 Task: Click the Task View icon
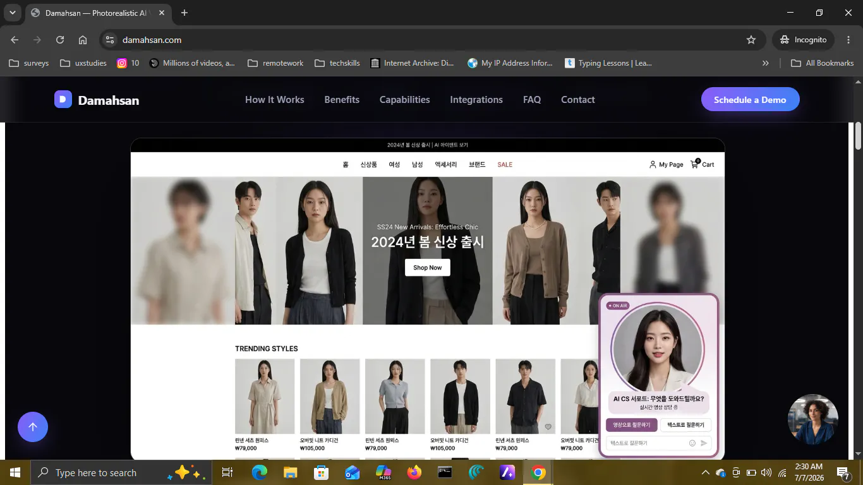point(227,472)
